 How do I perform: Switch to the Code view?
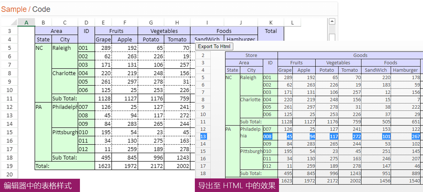tap(41, 9)
